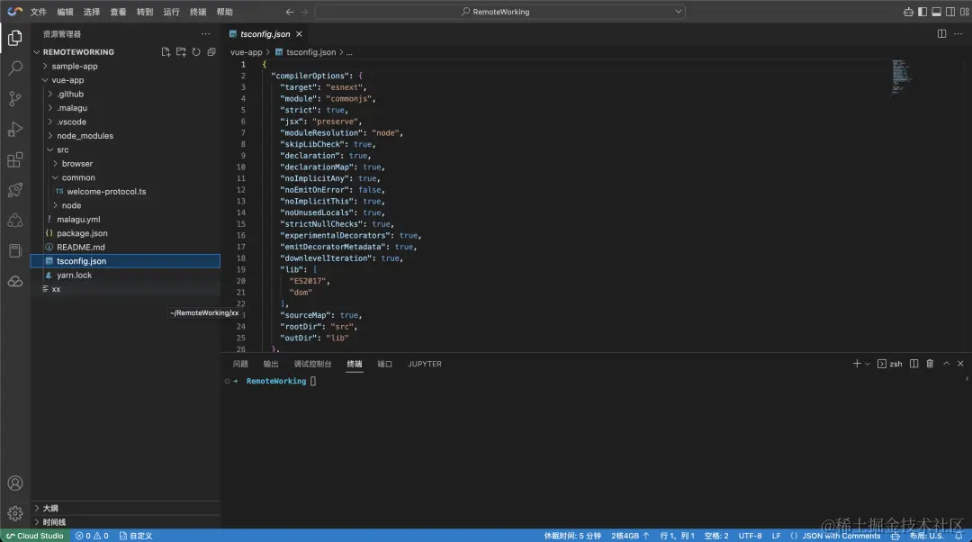
Task: Switch to the 调试控制台 panel tab
Action: [x=312, y=364]
